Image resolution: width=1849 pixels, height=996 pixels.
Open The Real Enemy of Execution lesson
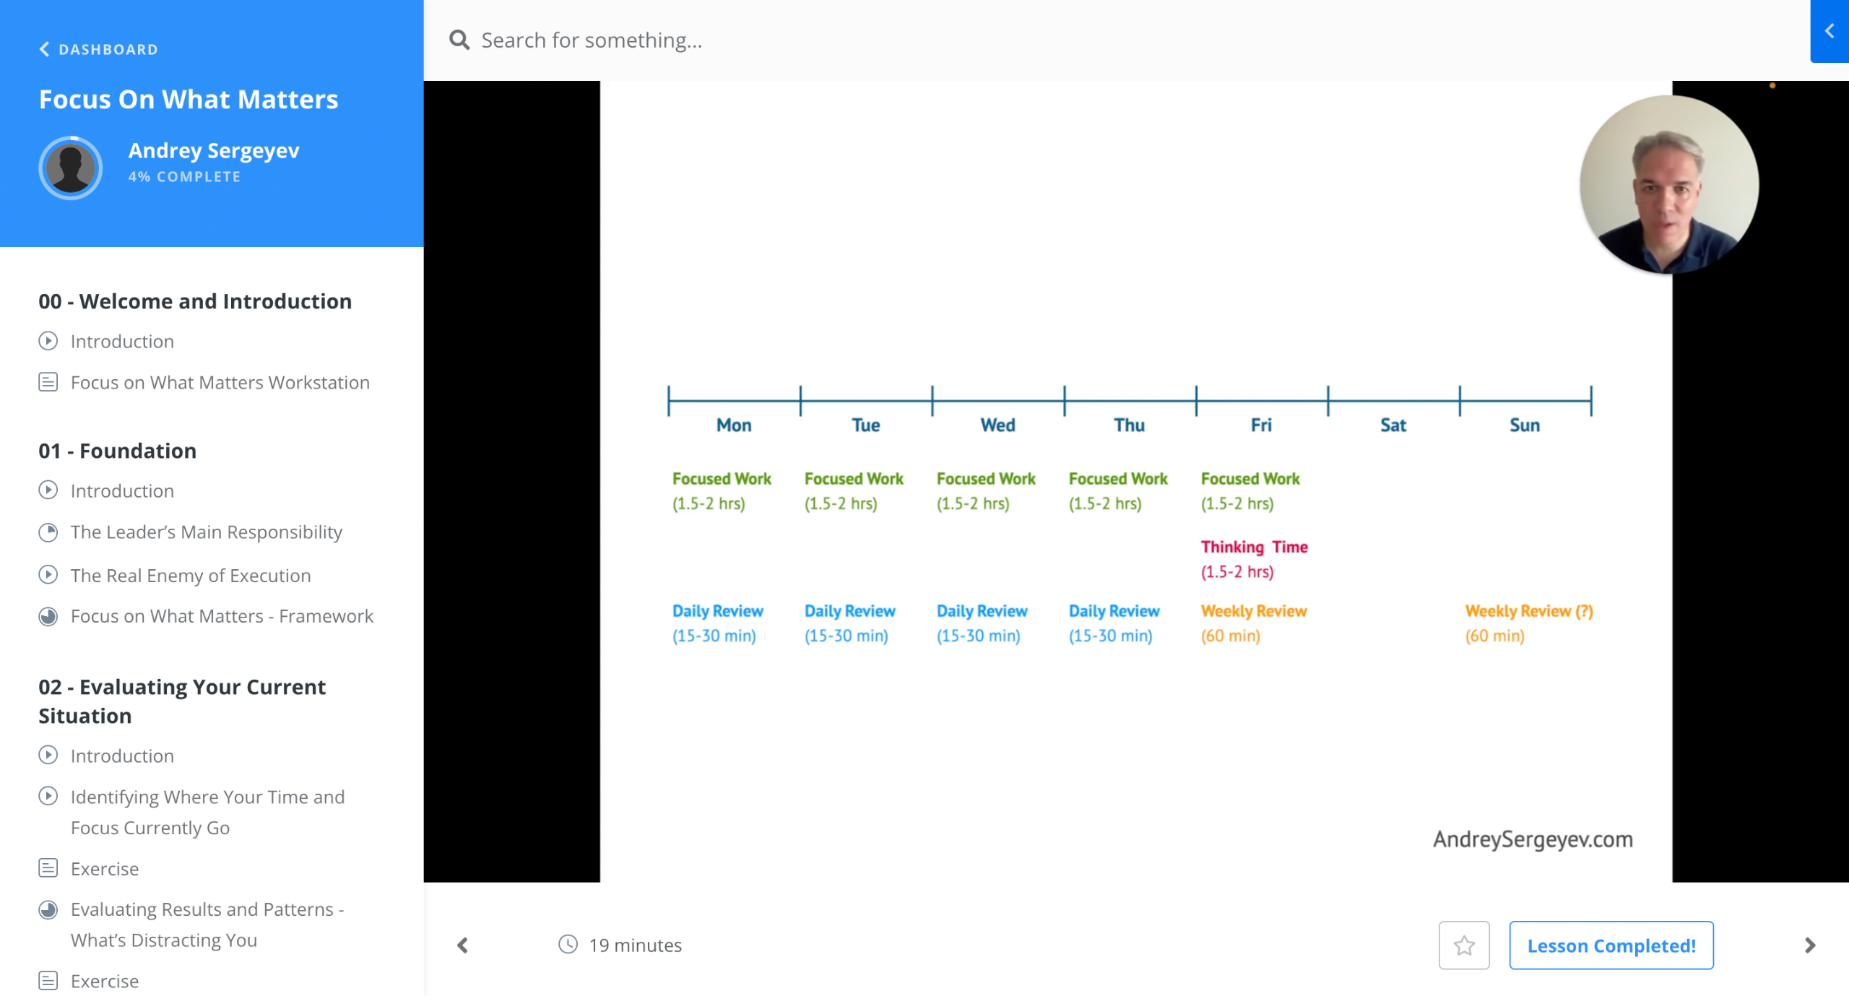pyautogui.click(x=191, y=575)
